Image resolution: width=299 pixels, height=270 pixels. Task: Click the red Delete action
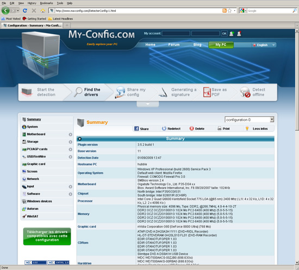tap(197, 129)
